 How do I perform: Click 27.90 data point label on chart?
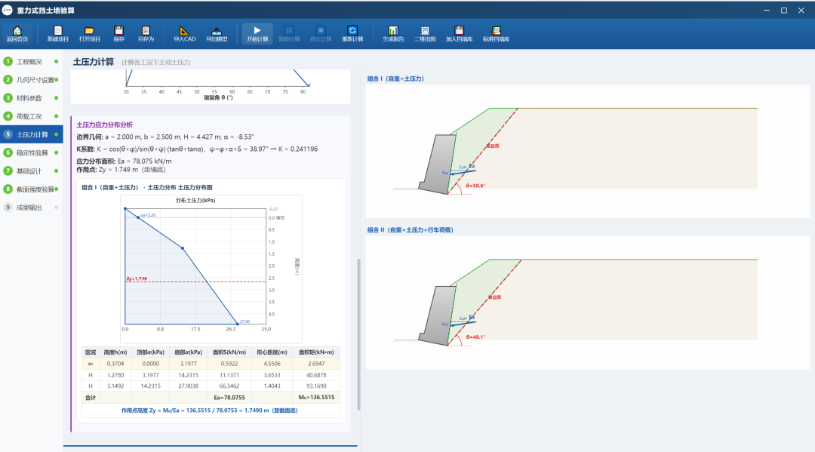[244, 321]
